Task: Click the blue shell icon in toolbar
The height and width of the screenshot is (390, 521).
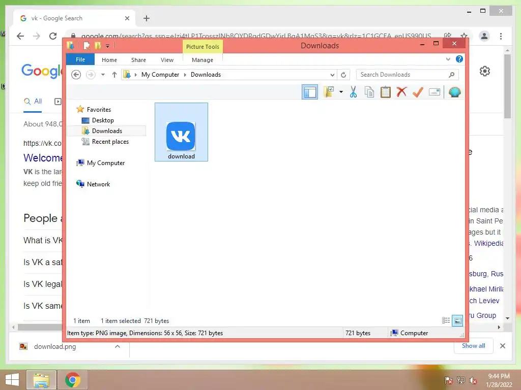Action: 454,92
